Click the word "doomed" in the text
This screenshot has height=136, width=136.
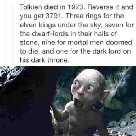point(119,42)
